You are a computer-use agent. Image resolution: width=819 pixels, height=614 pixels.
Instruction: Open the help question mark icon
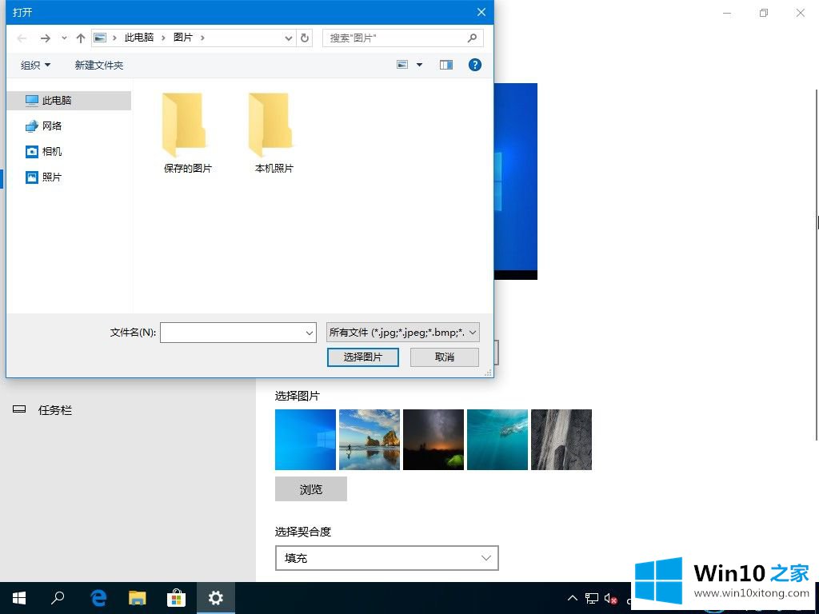[475, 65]
